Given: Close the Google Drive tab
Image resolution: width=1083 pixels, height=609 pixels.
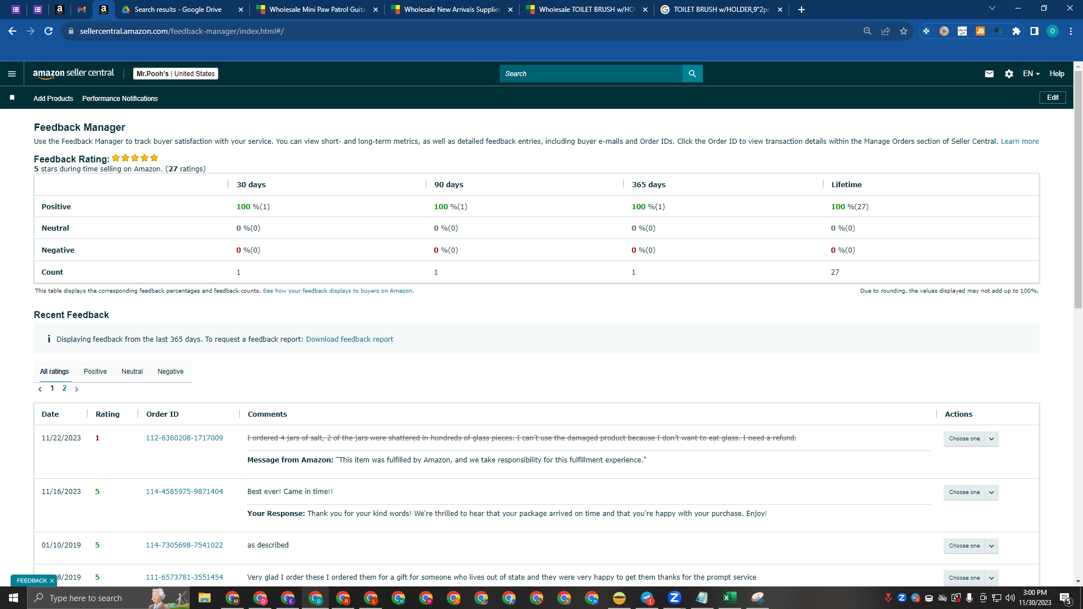Looking at the screenshot, I should click(241, 10).
